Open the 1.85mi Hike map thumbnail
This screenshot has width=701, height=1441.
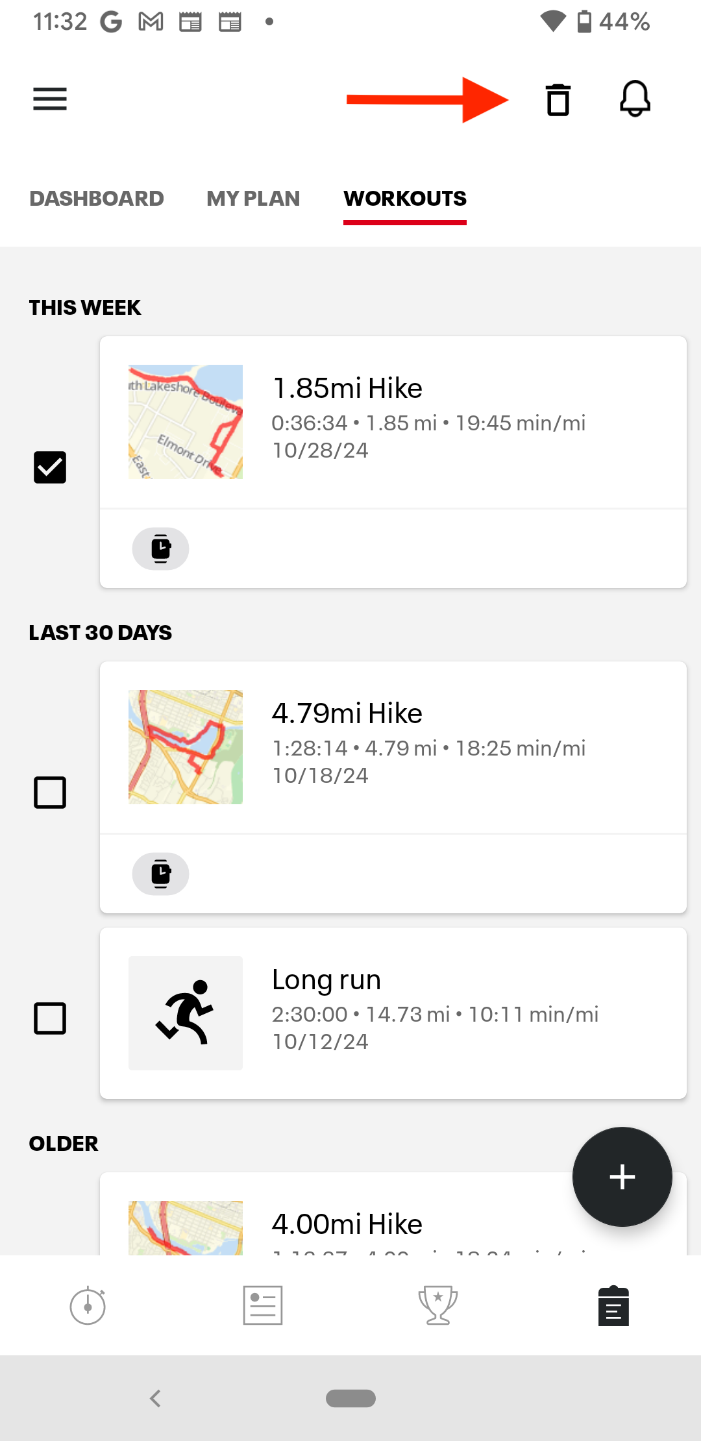[x=186, y=422]
